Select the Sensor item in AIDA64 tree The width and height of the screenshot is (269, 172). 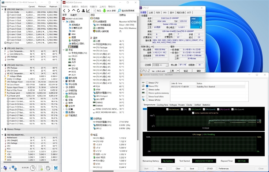73,47
